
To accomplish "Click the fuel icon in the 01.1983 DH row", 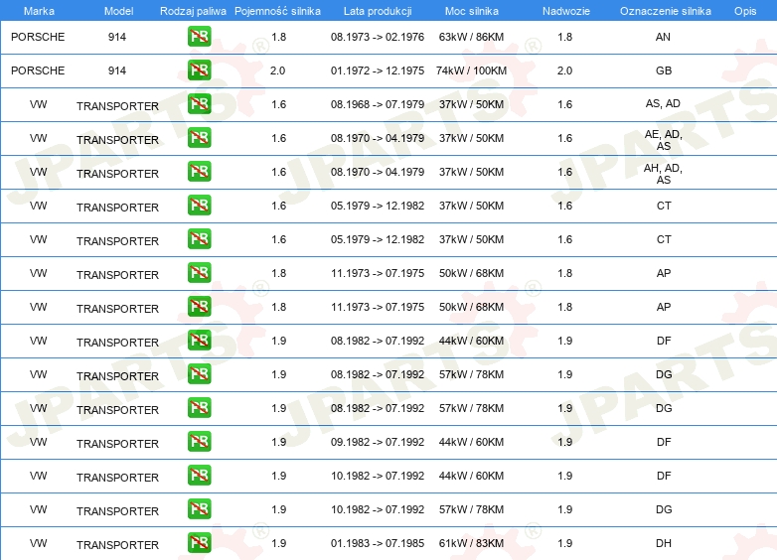I will click(x=199, y=543).
